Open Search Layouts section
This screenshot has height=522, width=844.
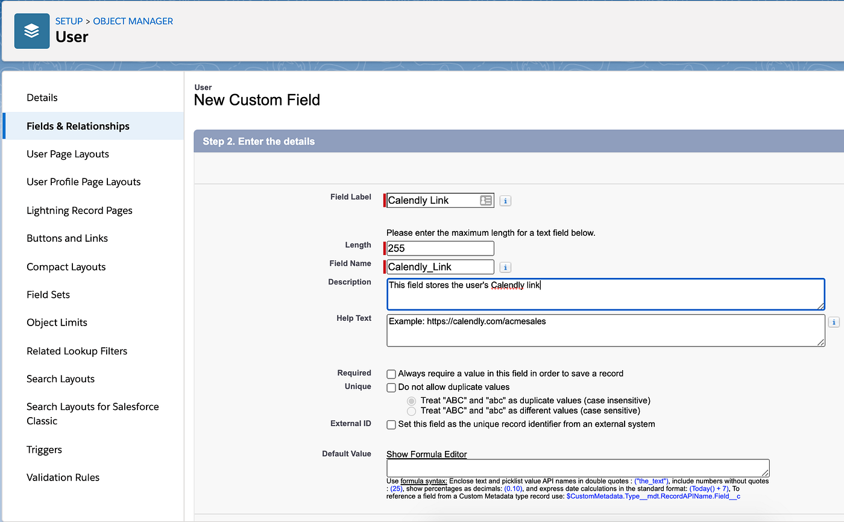pos(61,379)
